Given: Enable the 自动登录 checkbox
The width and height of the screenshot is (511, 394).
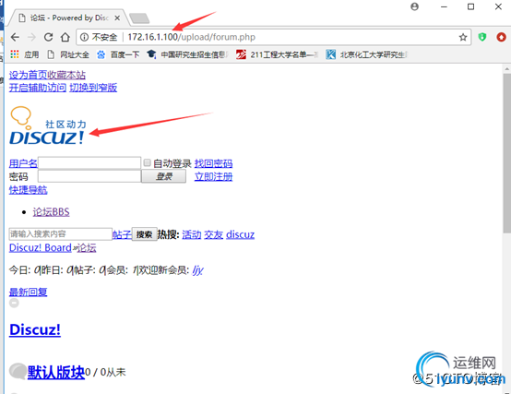Looking at the screenshot, I should pyautogui.click(x=148, y=162).
